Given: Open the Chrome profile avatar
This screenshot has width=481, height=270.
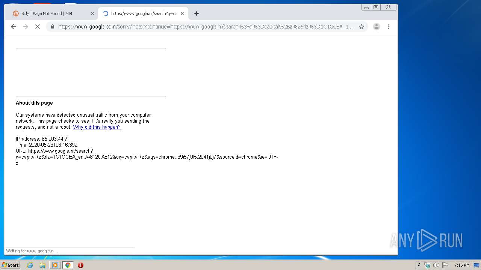Looking at the screenshot, I should 376,27.
